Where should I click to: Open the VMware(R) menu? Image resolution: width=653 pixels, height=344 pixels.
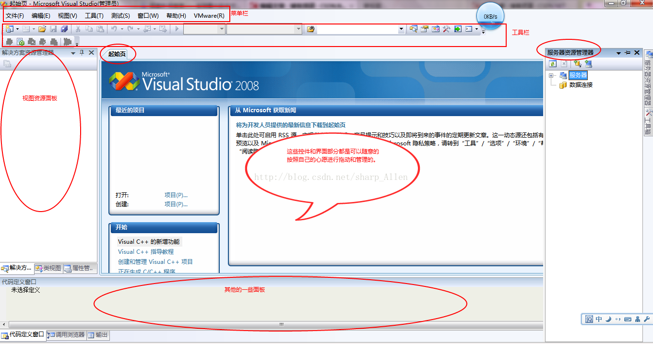click(x=209, y=16)
